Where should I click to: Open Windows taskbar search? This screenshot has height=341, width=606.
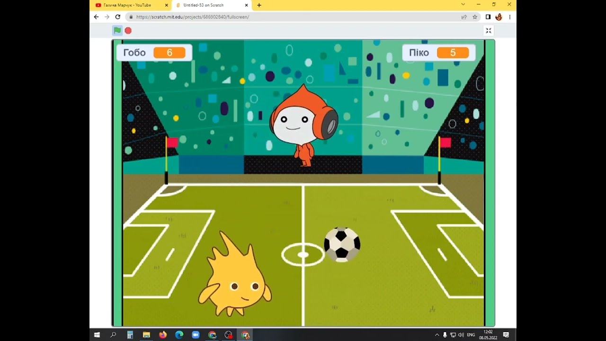[113, 335]
